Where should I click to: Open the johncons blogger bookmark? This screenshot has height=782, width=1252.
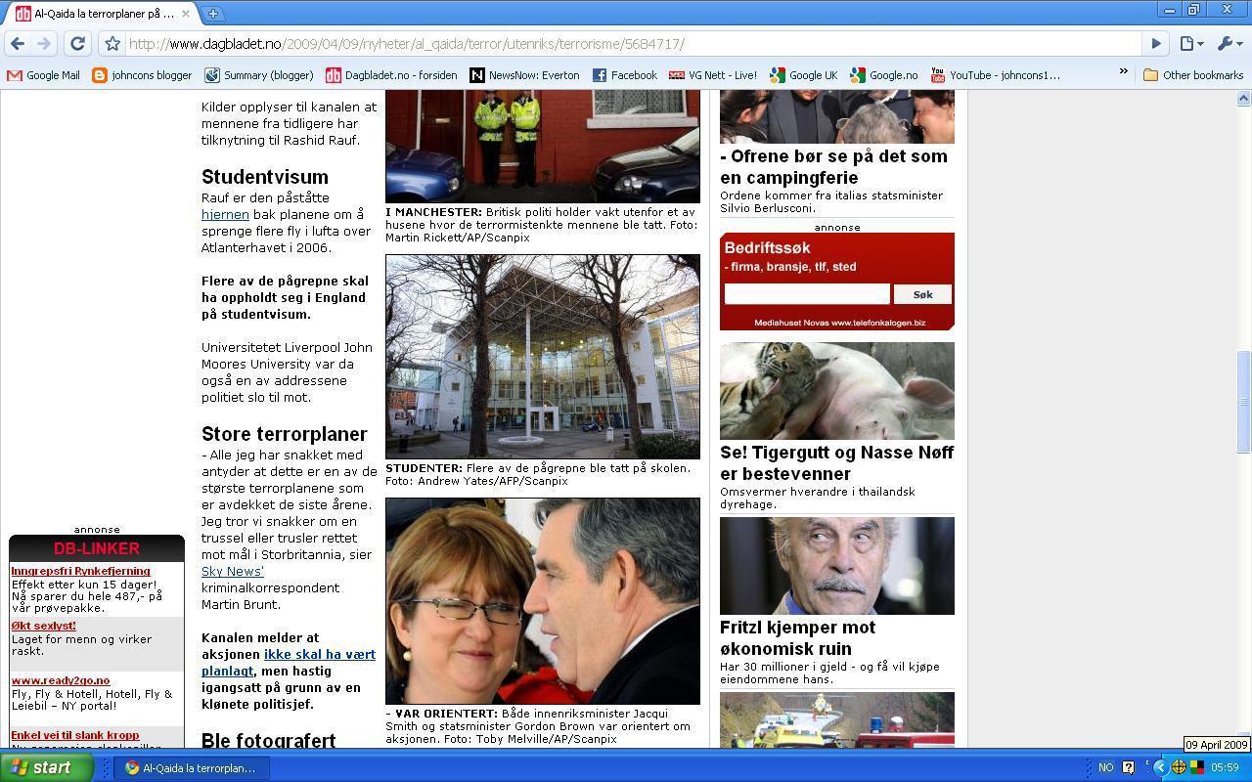[142, 74]
